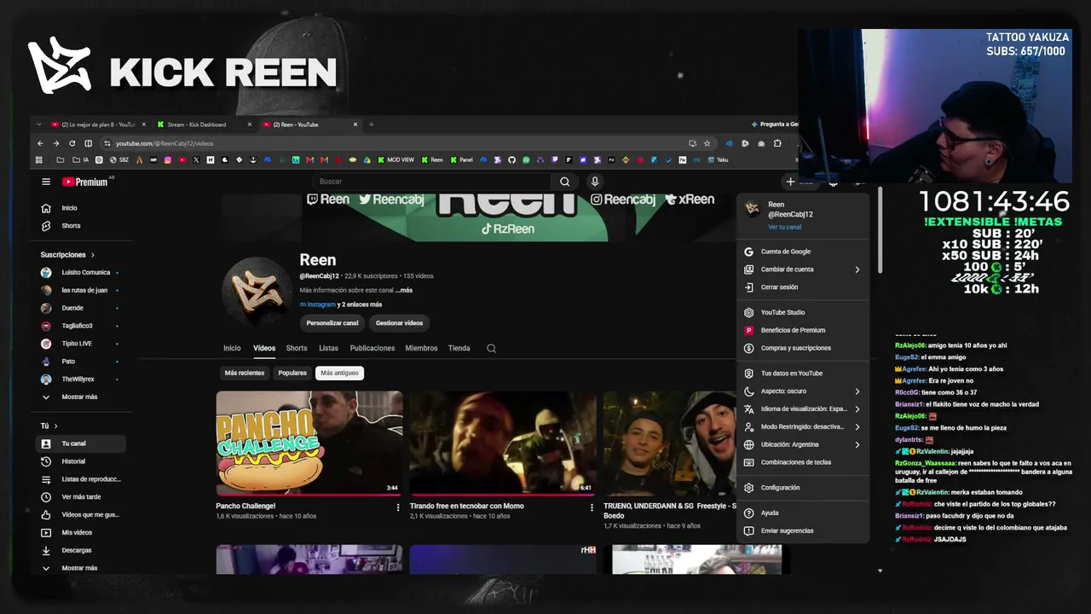The width and height of the screenshot is (1091, 614).
Task: Switch to Stream - Kick Dashboard browser tab
Action: tap(205, 125)
